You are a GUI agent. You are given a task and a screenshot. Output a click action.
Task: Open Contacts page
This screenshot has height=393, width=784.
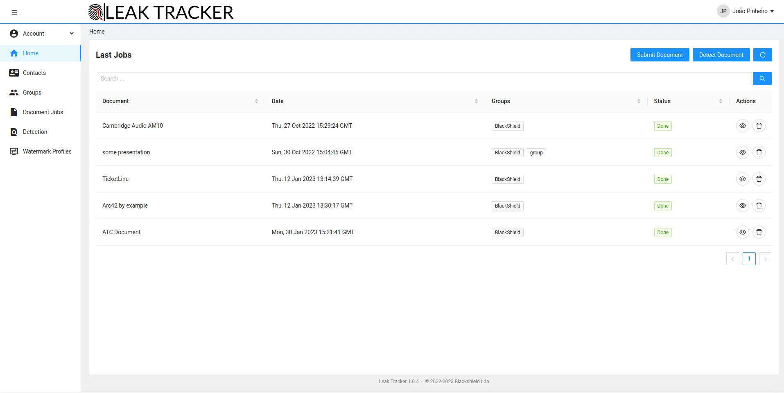pos(40,73)
